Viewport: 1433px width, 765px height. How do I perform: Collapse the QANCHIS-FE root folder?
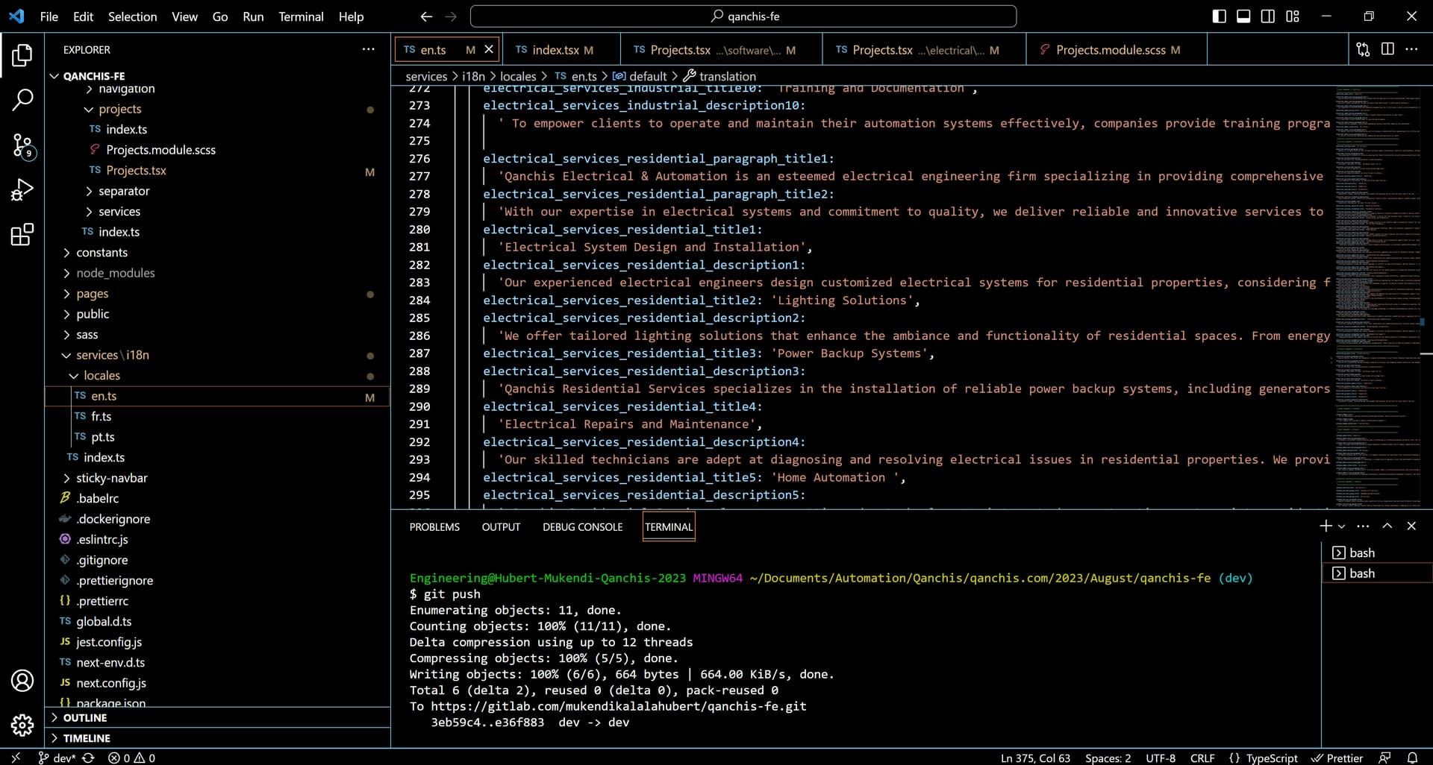[218, 76]
